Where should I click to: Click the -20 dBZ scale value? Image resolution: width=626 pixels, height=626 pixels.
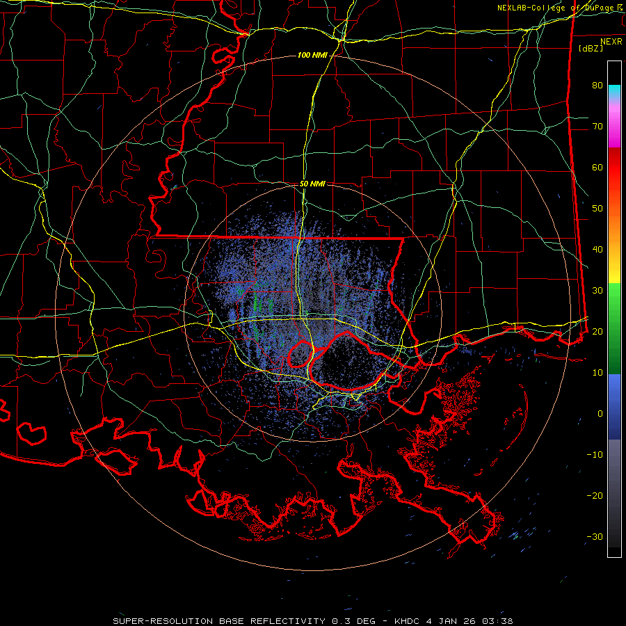pyautogui.click(x=595, y=496)
